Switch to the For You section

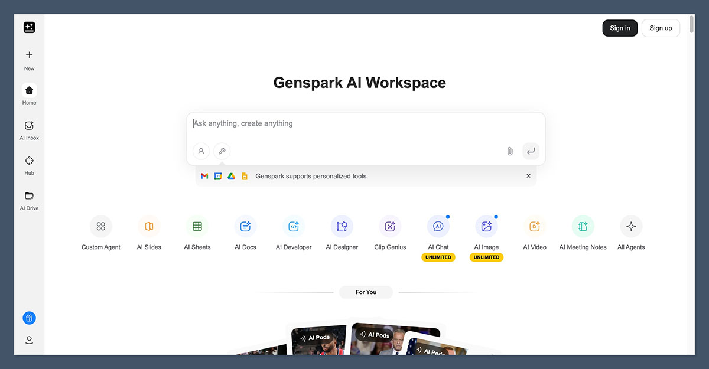366,292
